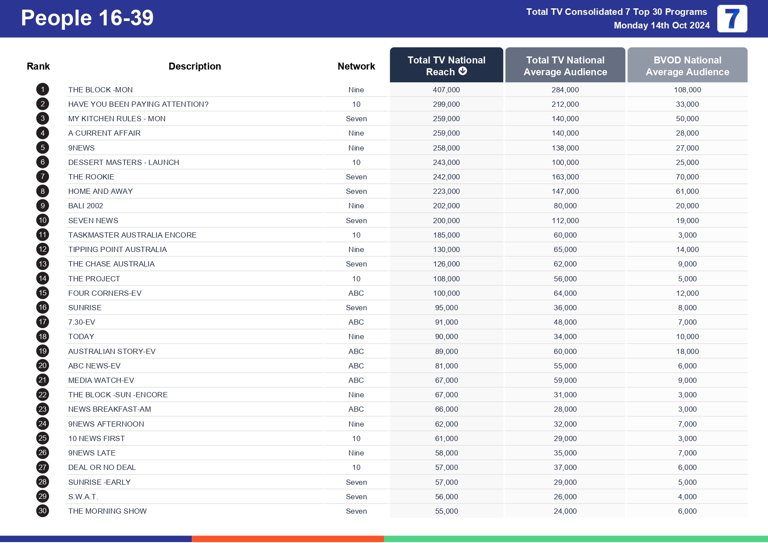This screenshot has width=768, height=543.
Task: Click the Monday 14th Oct 2024 date label
Action: (661, 25)
